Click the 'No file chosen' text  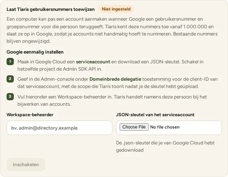pyautogui.click(x=165, y=127)
